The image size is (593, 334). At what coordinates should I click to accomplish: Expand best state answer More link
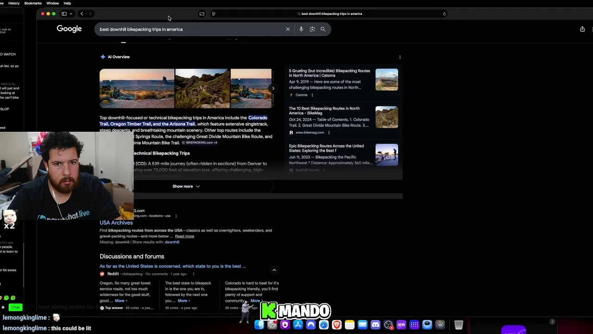183,301
